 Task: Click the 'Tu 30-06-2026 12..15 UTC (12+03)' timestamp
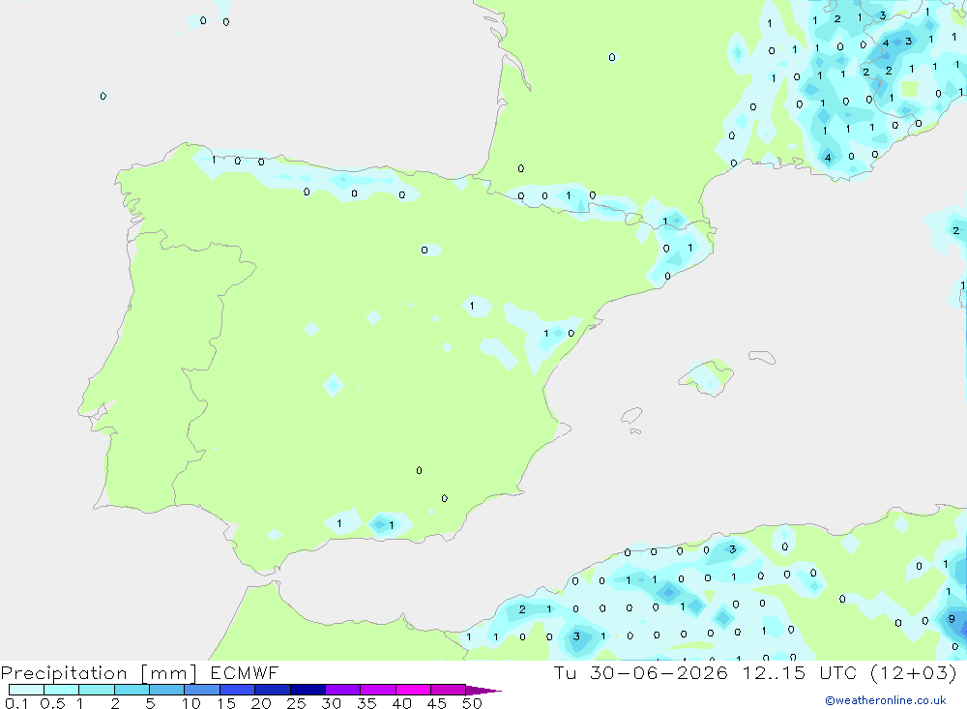pyautogui.click(x=755, y=673)
